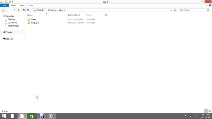Open RecentPlaces in Favorites
The height and width of the screenshot is (119, 212).
click(13, 26)
